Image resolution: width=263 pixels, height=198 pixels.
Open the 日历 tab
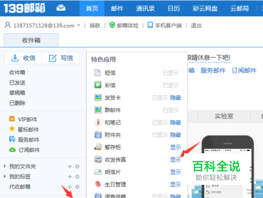tap(174, 8)
